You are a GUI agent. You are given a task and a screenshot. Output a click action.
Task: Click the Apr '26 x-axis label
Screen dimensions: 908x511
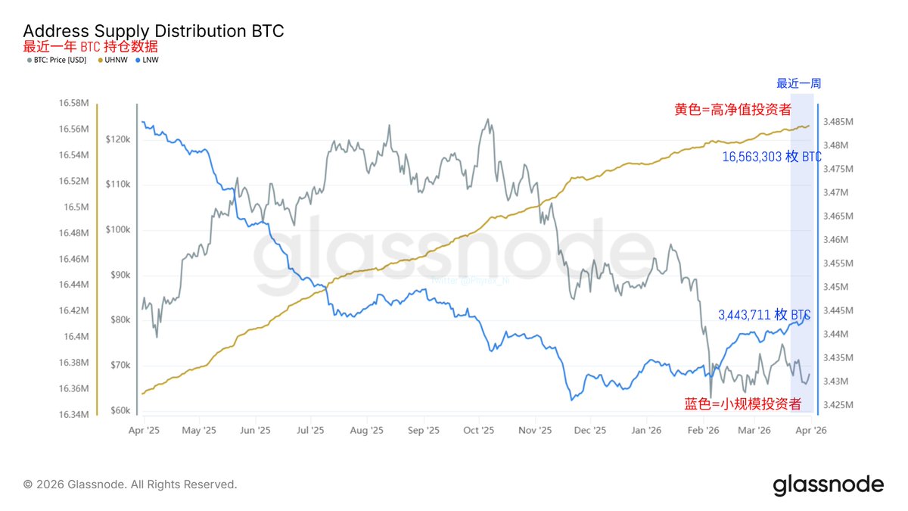pos(810,430)
